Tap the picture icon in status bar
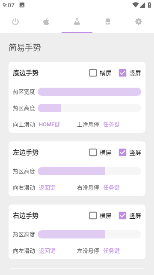Screen dimensions: 154x275 (22, 5)
